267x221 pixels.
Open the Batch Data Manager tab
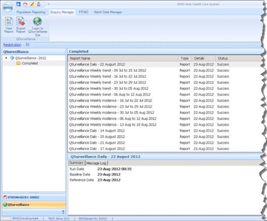(108, 12)
